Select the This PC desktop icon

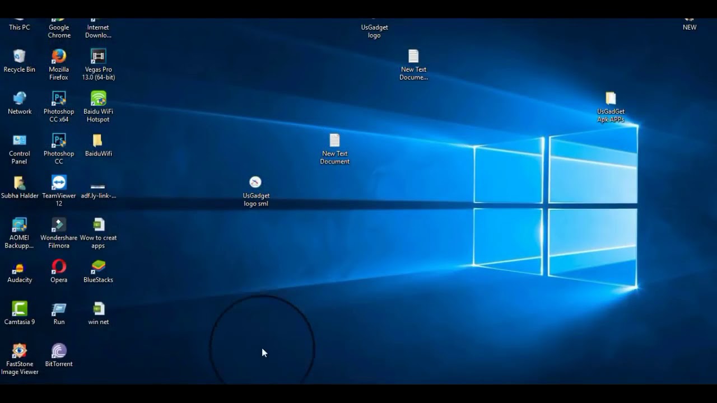pos(20,25)
